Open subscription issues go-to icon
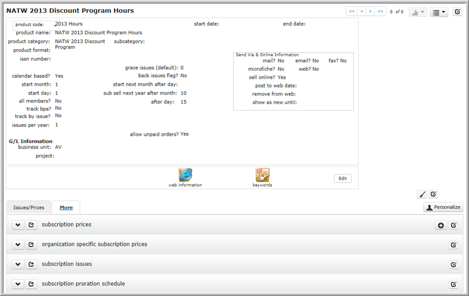469x296 pixels. tap(31, 264)
